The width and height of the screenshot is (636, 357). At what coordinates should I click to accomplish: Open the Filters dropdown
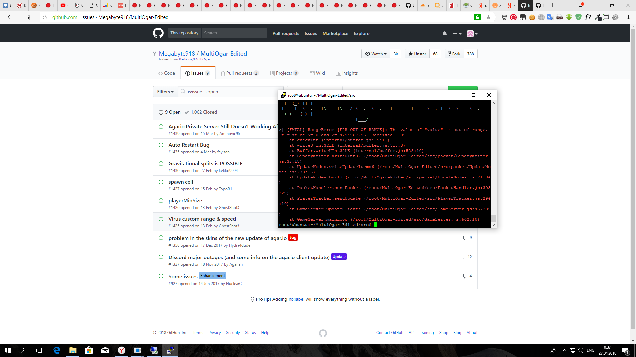165,92
